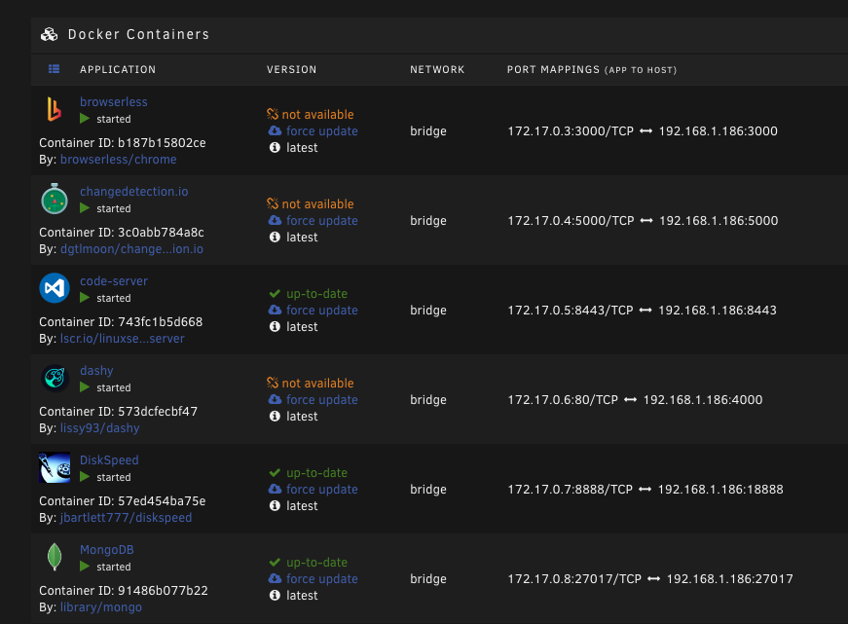Click browserless started play icon
The image size is (848, 624).
coord(85,119)
